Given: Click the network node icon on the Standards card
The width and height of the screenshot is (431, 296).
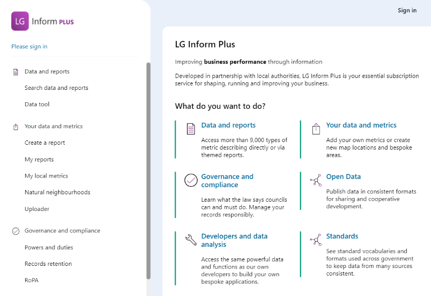Looking at the screenshot, I should [316, 239].
